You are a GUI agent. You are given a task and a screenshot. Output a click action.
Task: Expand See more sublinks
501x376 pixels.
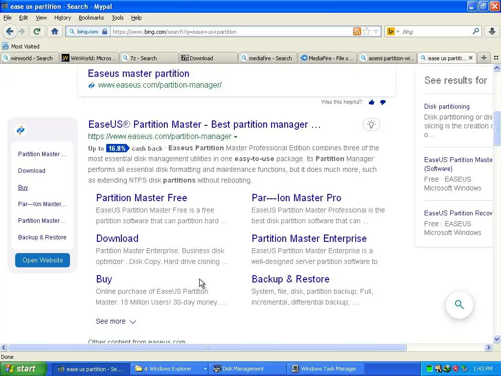(115, 321)
